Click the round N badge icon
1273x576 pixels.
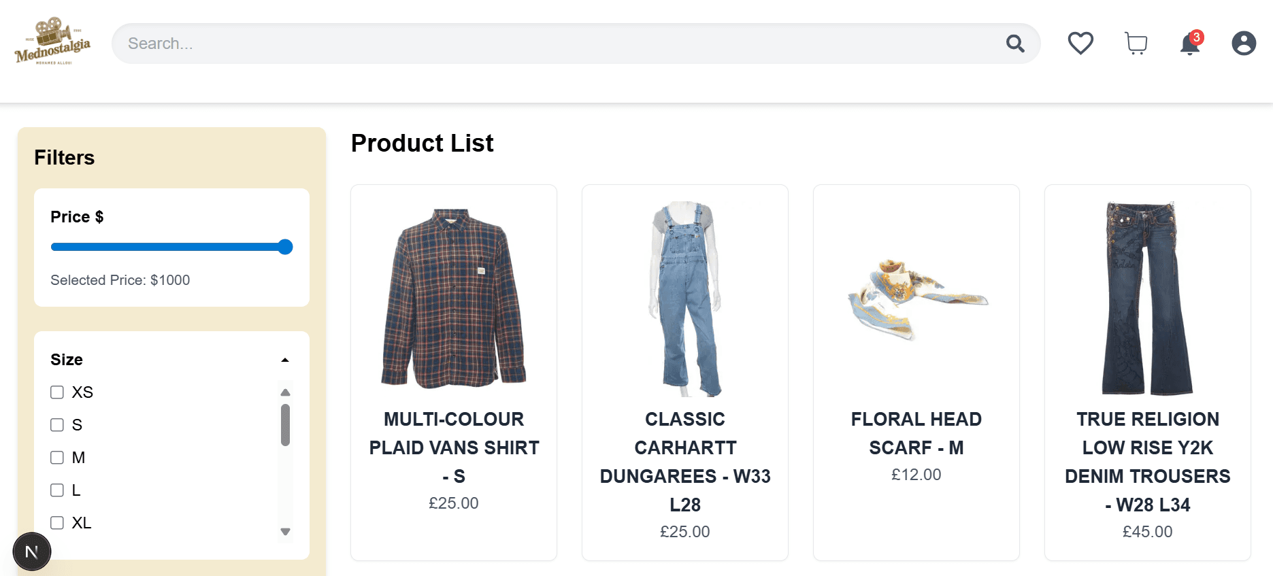point(32,552)
